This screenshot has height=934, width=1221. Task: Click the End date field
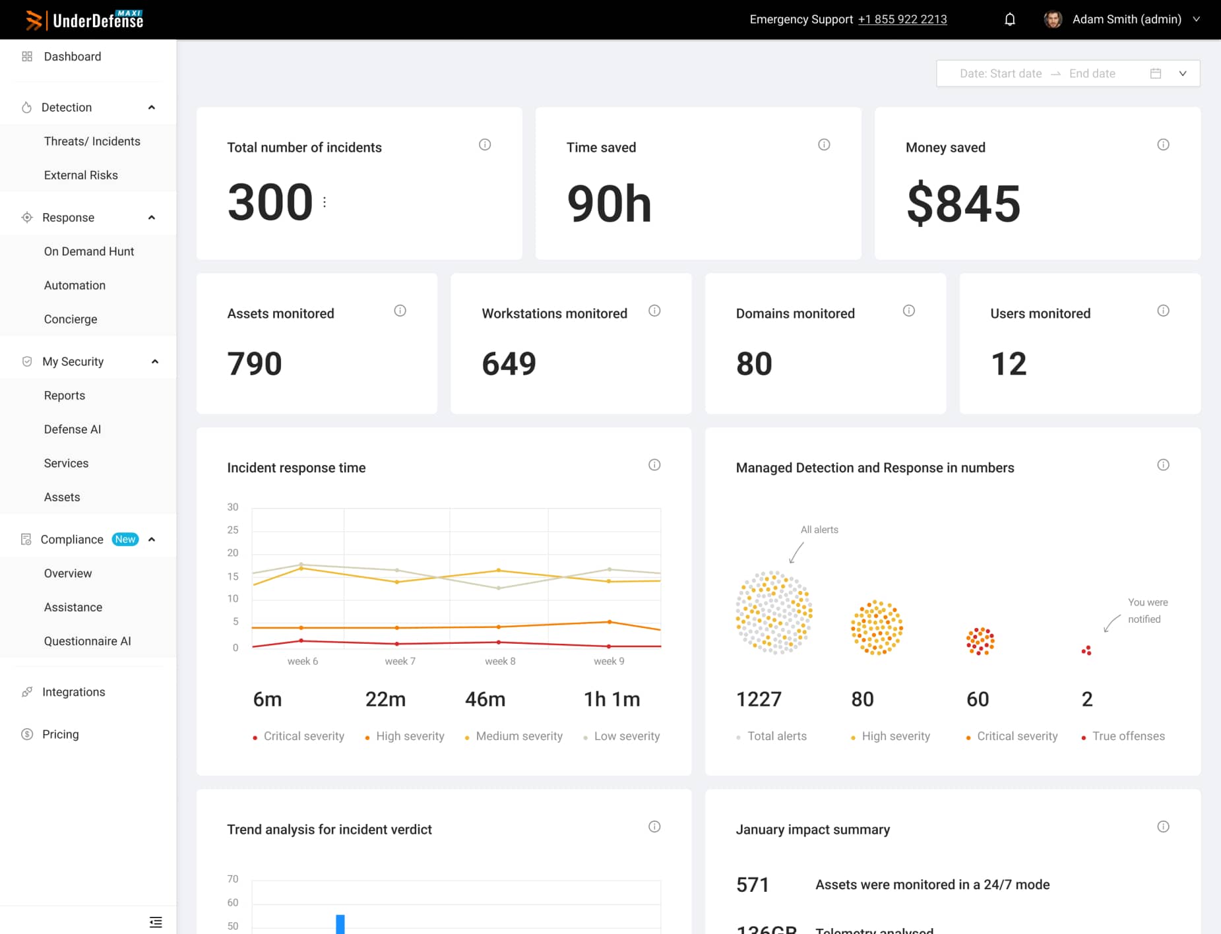tap(1092, 73)
